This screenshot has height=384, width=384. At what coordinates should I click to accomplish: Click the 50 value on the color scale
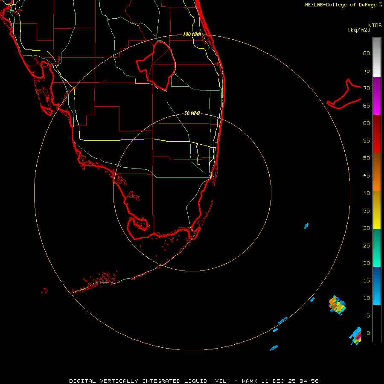click(367, 158)
